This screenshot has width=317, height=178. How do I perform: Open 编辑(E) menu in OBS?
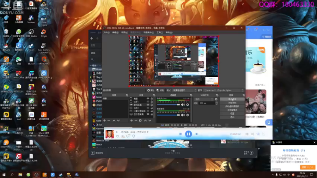pos(115,32)
